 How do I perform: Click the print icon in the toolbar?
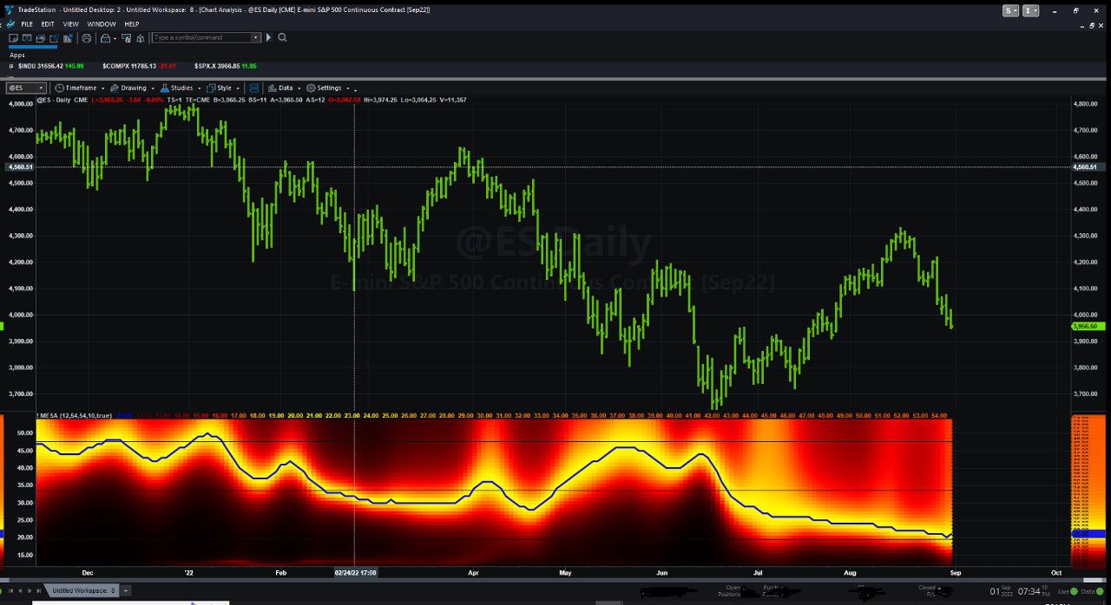click(86, 38)
